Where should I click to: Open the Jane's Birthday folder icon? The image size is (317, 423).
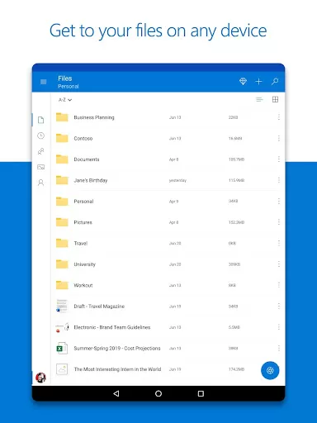(x=62, y=180)
